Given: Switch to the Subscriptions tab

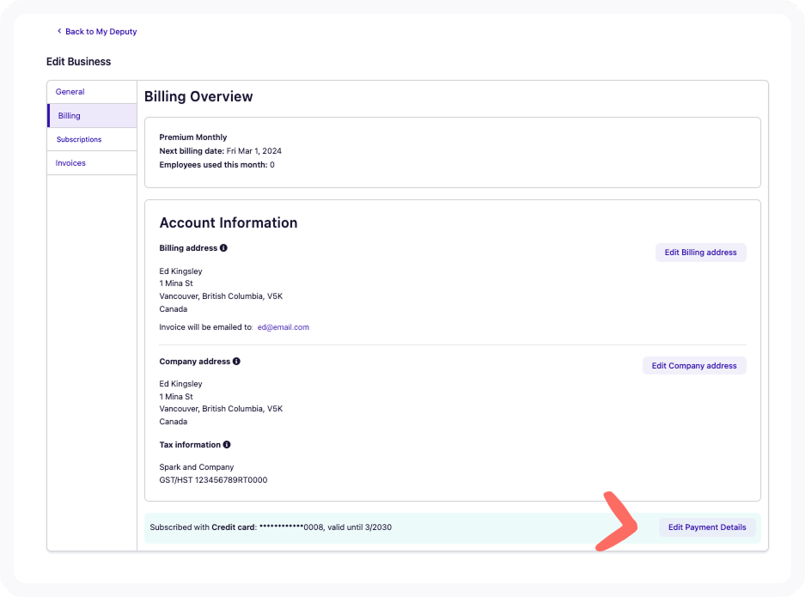Looking at the screenshot, I should [79, 139].
